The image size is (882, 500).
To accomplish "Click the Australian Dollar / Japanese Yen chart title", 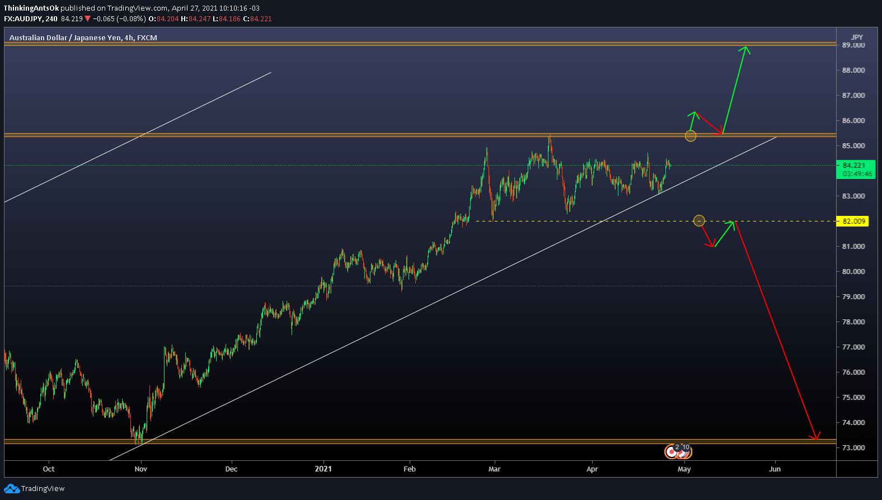I will tap(83, 38).
